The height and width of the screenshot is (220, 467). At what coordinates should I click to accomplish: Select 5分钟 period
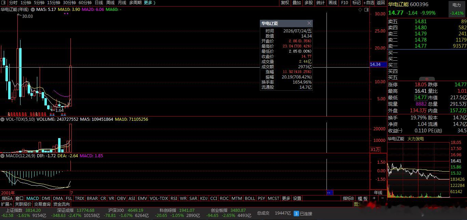(39, 3)
